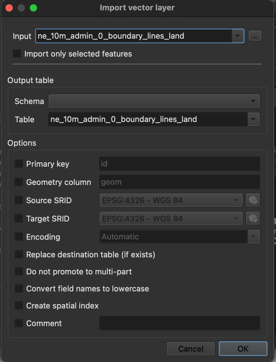Check Do not promote to multi-part

(x=18, y=272)
